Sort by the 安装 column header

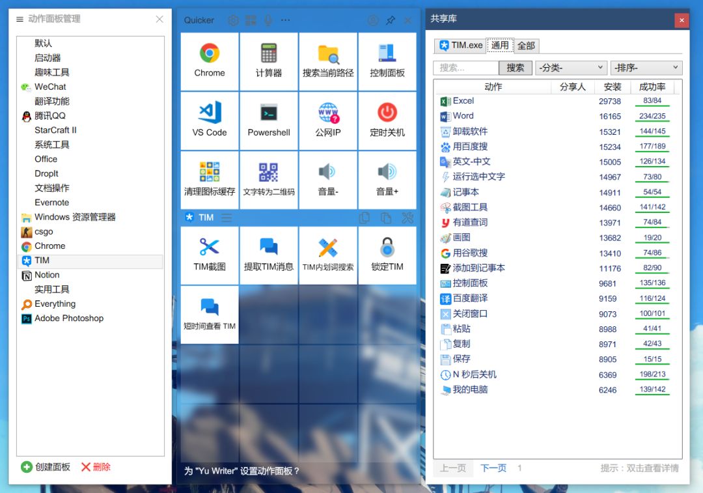click(x=613, y=87)
